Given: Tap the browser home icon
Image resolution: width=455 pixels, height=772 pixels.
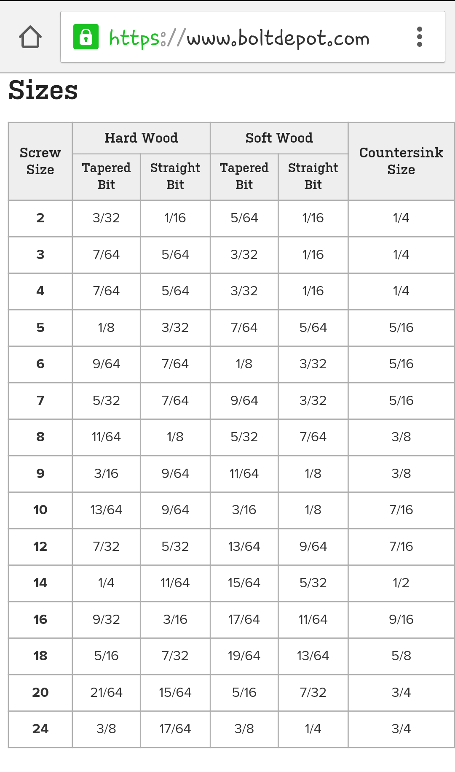Looking at the screenshot, I should tap(30, 37).
